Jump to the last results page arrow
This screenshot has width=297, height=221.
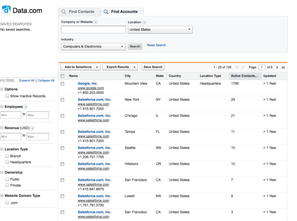pyautogui.click(x=283, y=67)
